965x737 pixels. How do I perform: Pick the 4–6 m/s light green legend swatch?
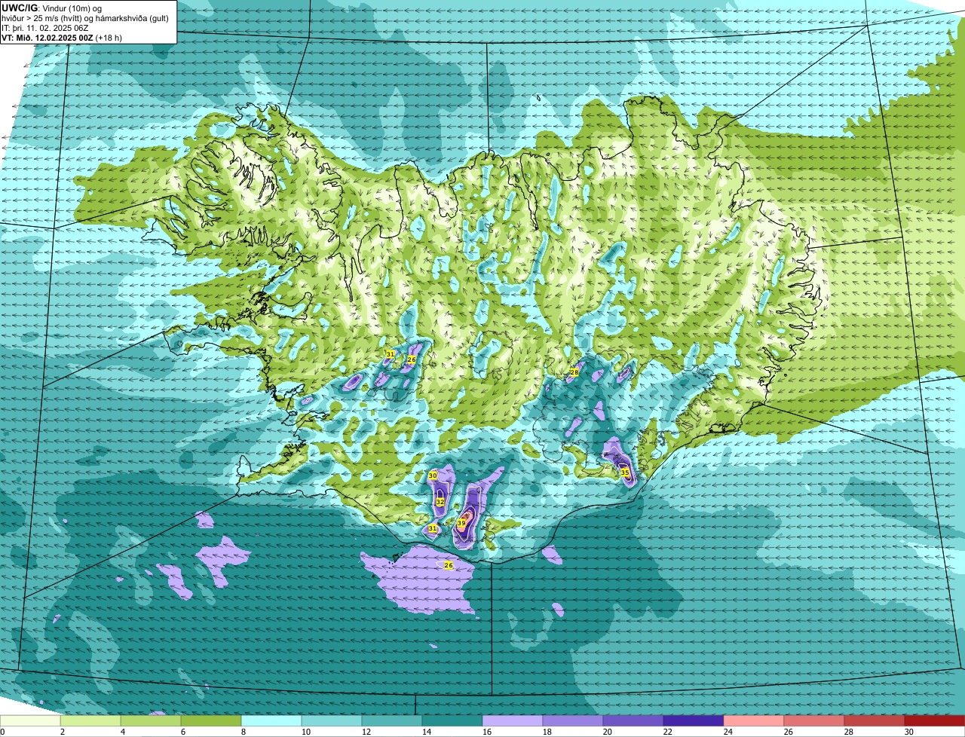[151, 721]
